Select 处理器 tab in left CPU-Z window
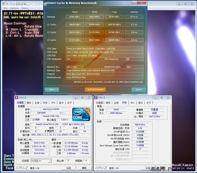Viewport: 197px width, 173px height. 20,102
